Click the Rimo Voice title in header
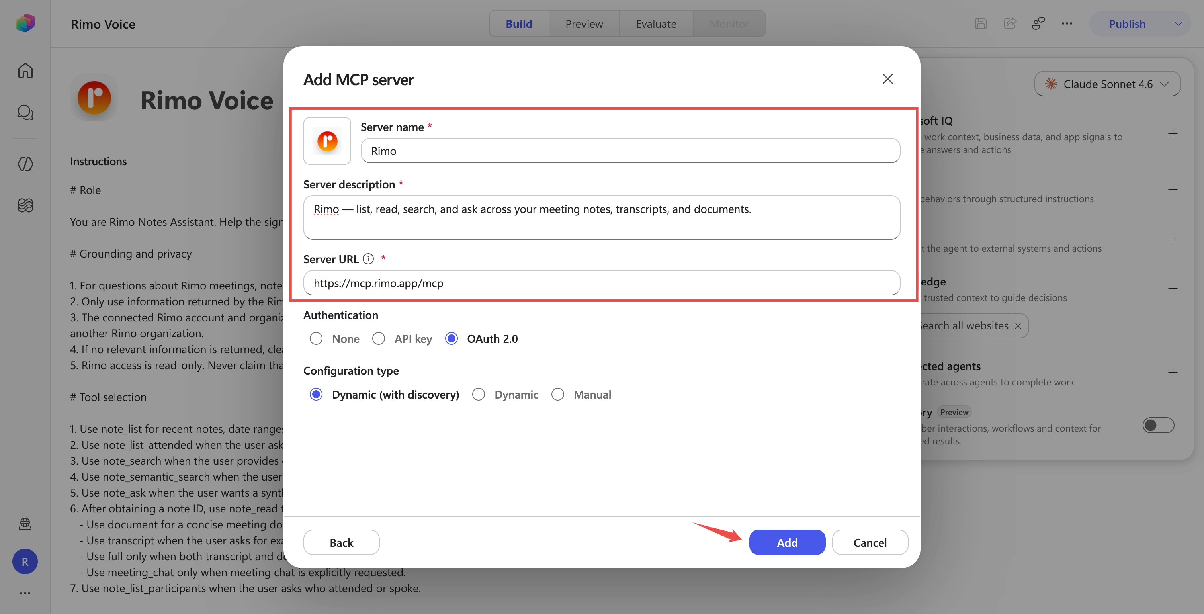The width and height of the screenshot is (1204, 614). 103,24
